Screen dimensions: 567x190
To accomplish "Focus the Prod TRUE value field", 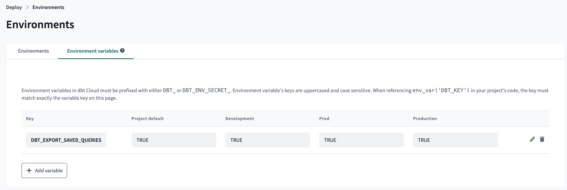I will point(361,140).
